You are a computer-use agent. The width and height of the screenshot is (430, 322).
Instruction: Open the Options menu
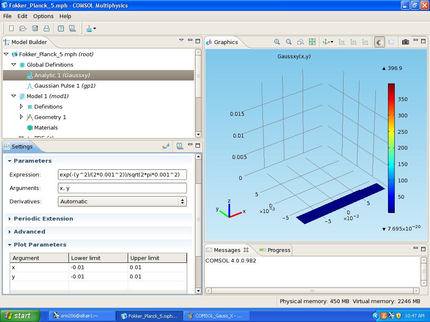(x=43, y=16)
